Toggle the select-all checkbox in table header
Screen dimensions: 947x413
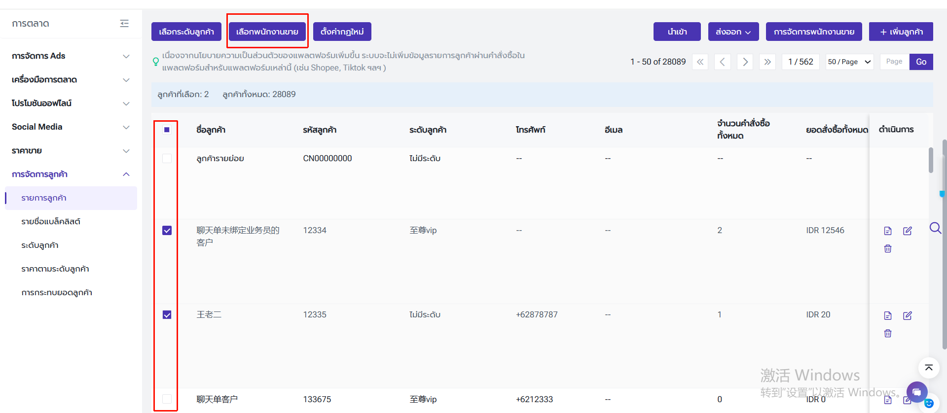pyautogui.click(x=167, y=130)
